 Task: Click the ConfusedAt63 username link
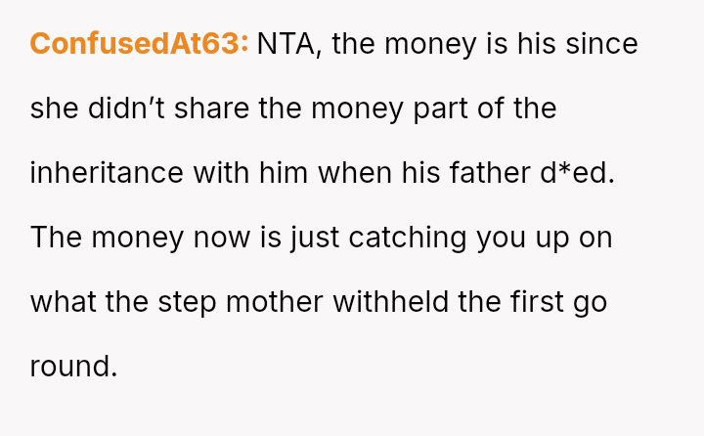pos(139,44)
